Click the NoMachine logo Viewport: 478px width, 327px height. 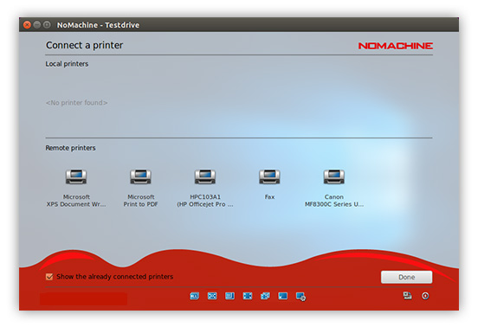(x=396, y=46)
